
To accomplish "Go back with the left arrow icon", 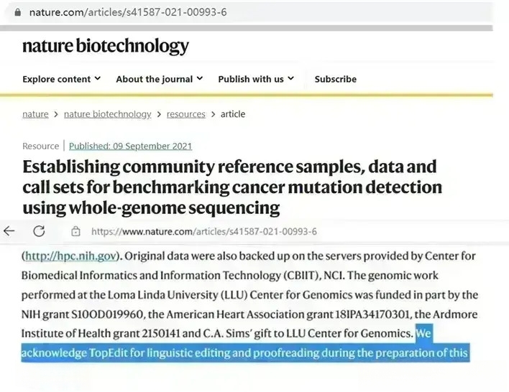I will [x=9, y=231].
